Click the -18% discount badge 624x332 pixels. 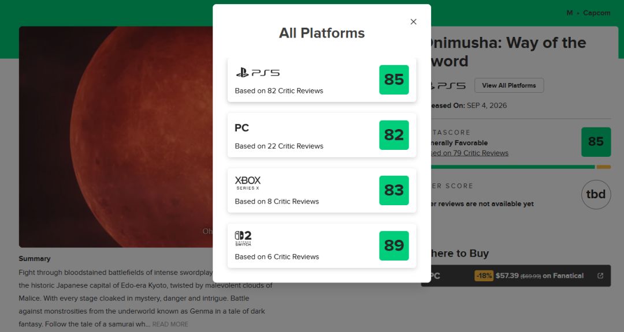point(484,276)
